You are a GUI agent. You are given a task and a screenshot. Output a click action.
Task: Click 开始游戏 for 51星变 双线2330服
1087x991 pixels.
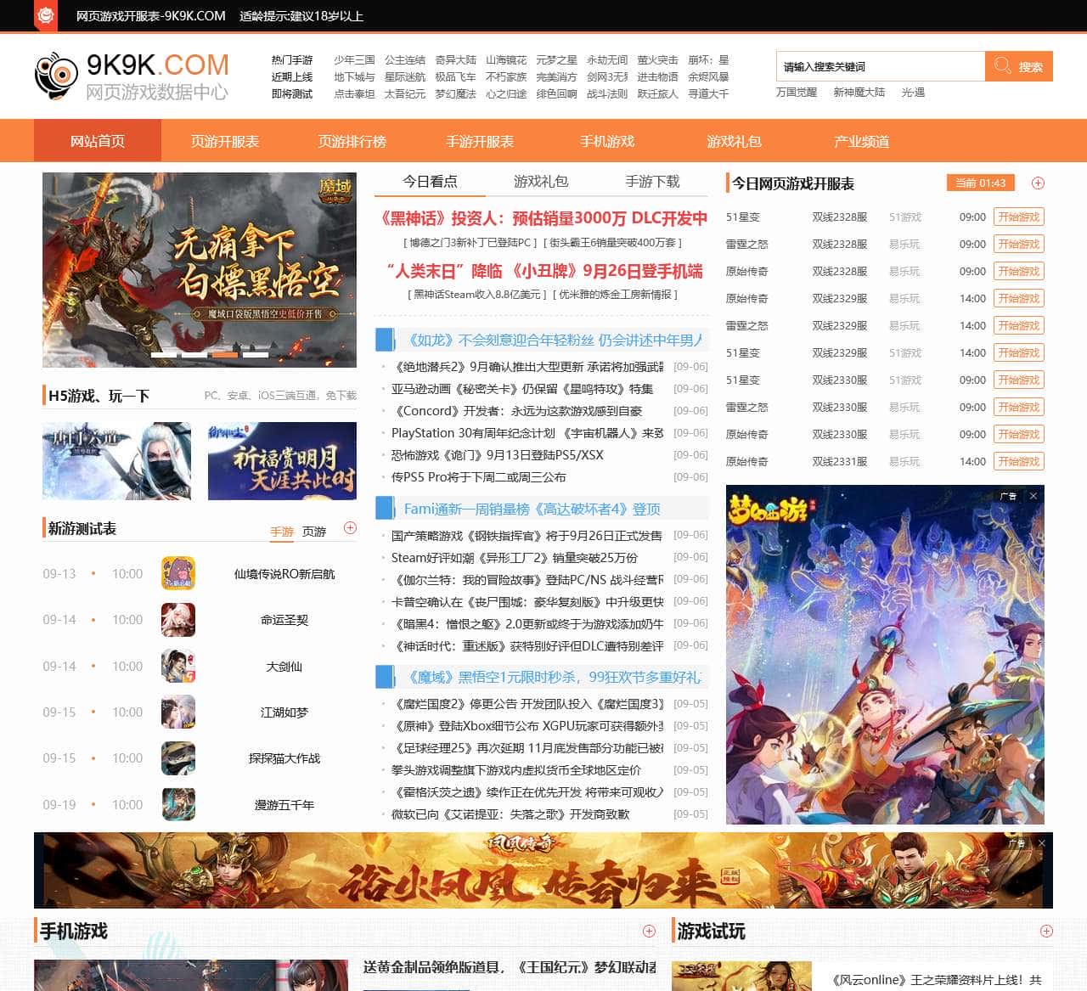tap(1019, 380)
